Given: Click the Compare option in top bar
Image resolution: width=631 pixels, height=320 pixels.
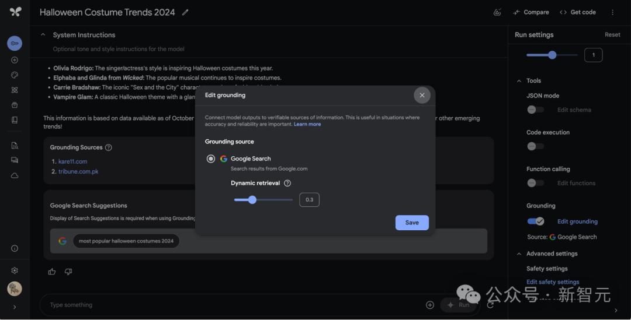Looking at the screenshot, I should [531, 12].
